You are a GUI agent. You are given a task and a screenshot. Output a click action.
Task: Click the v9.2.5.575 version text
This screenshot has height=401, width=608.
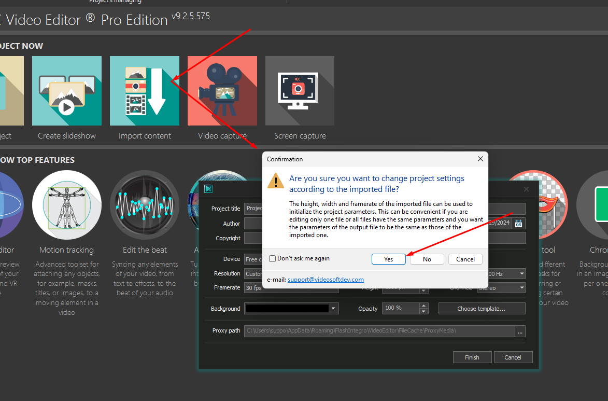pyautogui.click(x=191, y=16)
